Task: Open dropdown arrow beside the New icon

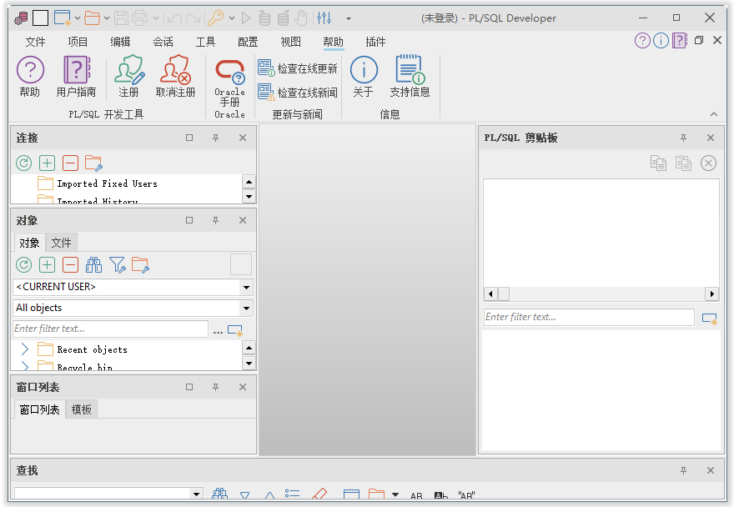Action: pos(78,18)
